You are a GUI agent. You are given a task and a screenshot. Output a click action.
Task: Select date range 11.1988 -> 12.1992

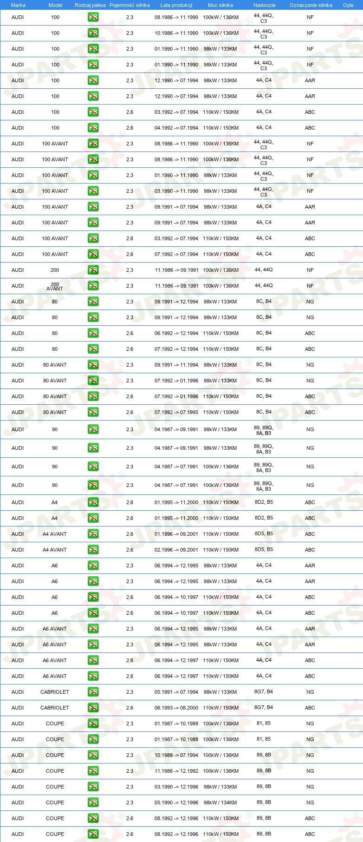click(x=176, y=771)
